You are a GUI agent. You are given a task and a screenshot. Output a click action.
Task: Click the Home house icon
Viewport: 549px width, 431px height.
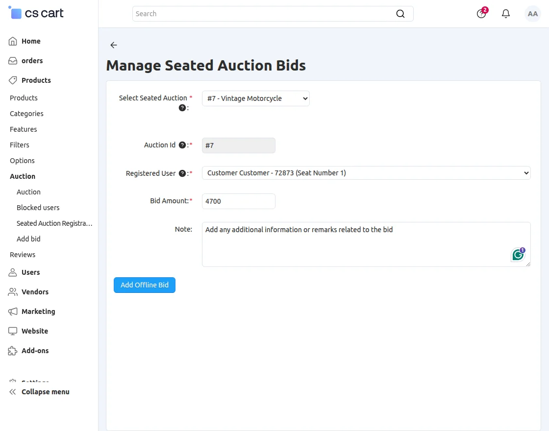pyautogui.click(x=13, y=41)
